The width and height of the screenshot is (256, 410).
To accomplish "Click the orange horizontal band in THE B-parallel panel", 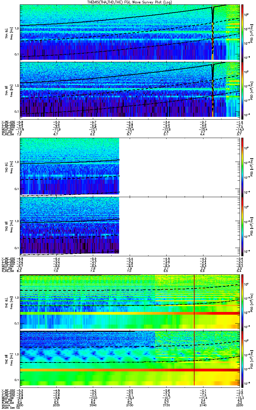I will (129, 370).
